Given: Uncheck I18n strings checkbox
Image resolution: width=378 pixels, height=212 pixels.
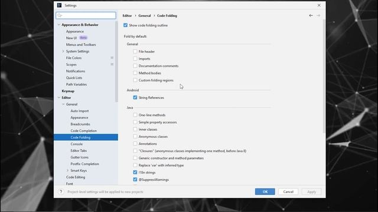Looking at the screenshot, I should click(135, 173).
